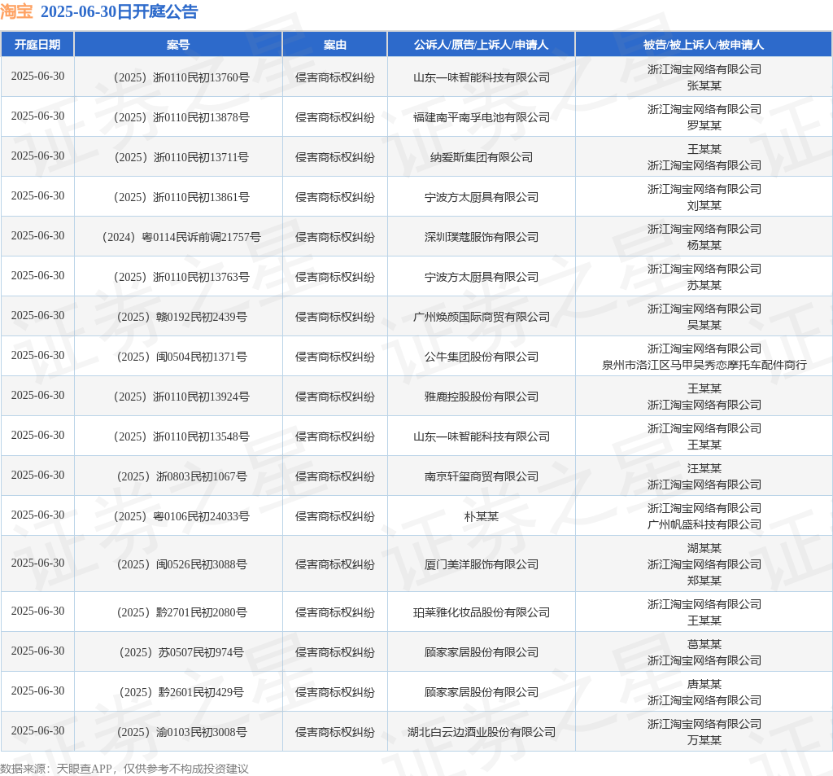Screen dimensions: 833x776
Task: Click plaintiff 深圳璞蔻服饰有限公司
Action: pyautogui.click(x=482, y=237)
